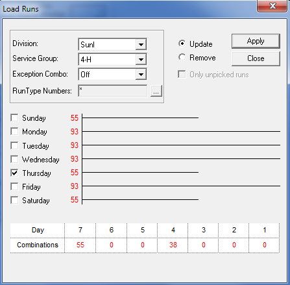290x285 pixels.
Task: Click Combinations value 0 under day 6
Action: (x=112, y=245)
